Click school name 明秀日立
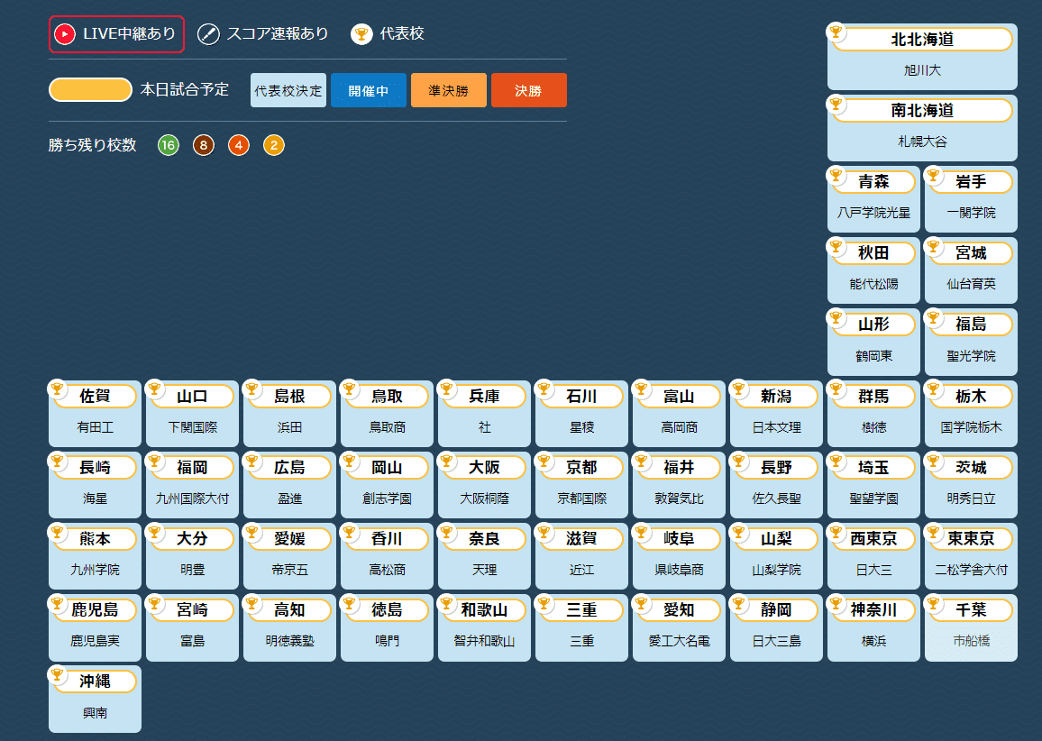The height and width of the screenshot is (741, 1042). pyautogui.click(x=971, y=499)
